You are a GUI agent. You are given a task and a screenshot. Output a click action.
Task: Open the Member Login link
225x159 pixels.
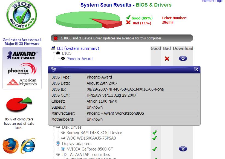tap(212, 1)
